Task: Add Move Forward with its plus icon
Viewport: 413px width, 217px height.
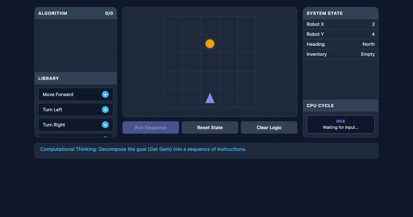Action: coord(105,94)
